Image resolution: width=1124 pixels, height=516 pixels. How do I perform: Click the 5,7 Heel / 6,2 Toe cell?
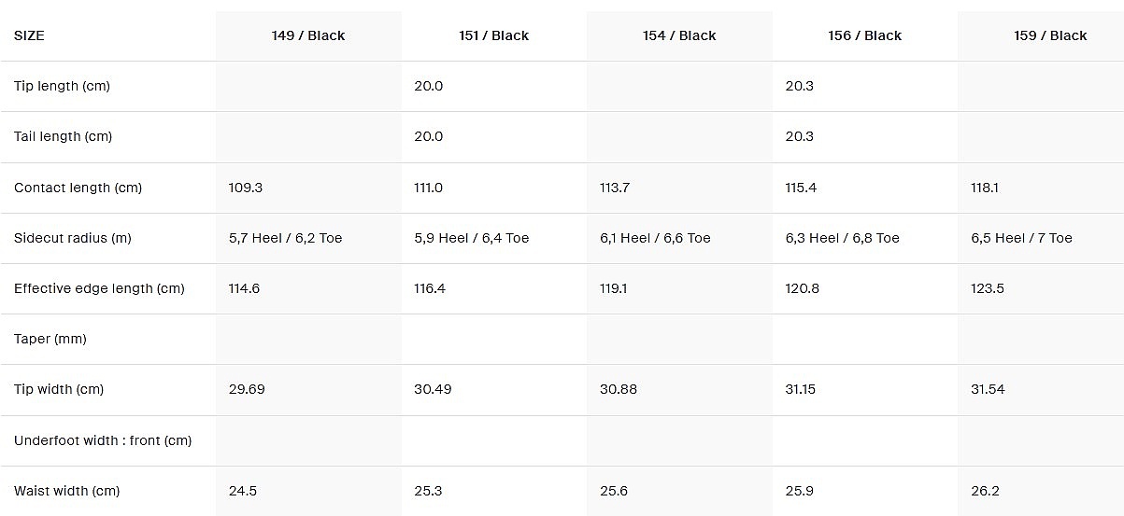point(285,238)
